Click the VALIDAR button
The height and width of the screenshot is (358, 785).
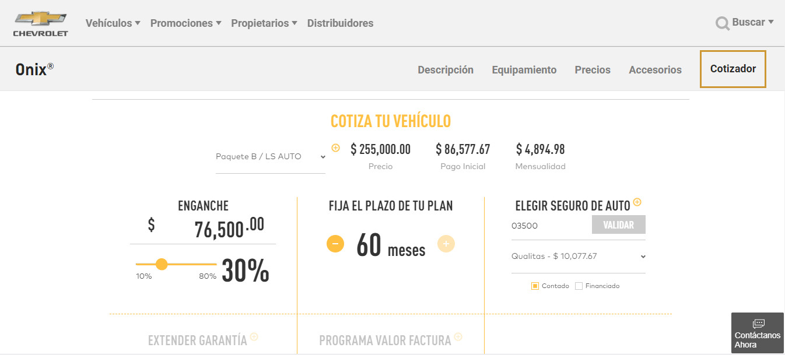coord(618,224)
